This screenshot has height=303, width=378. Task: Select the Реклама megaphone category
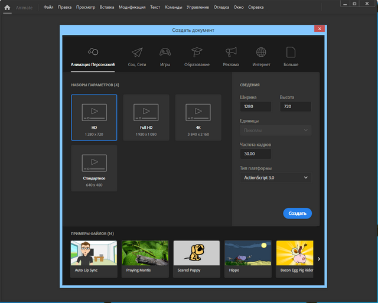tap(230, 53)
